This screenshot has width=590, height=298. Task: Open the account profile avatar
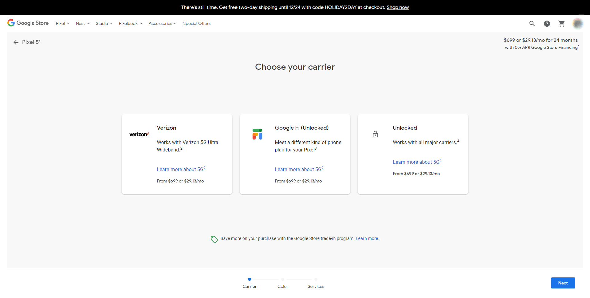pos(578,23)
